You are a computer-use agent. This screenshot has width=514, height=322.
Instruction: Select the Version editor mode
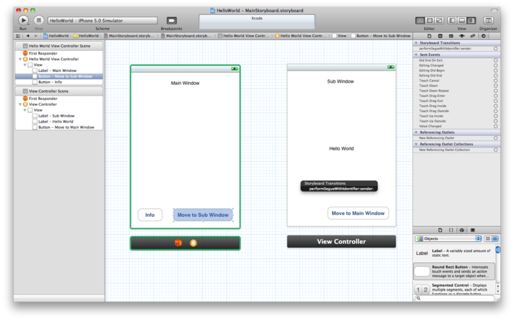[439, 21]
